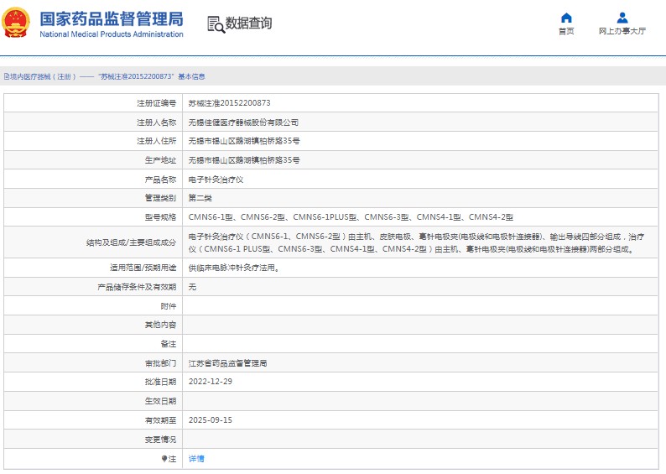Click intended use 供临床电脉冲针灸疗法用
Viewport: 666px width, 474px height.
[234, 268]
